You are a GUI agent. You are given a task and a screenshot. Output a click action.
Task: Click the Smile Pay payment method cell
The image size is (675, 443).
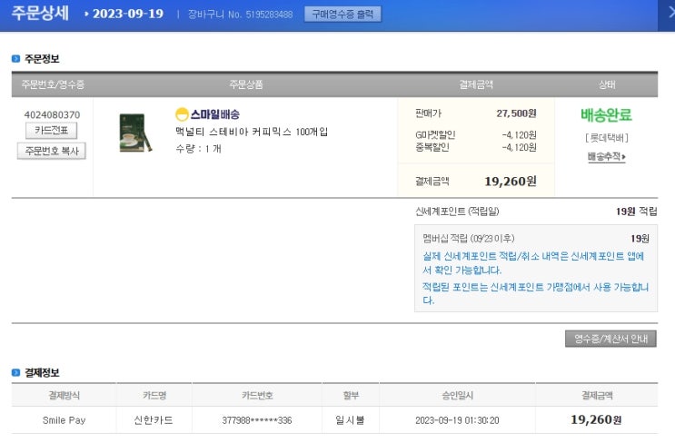pos(65,420)
